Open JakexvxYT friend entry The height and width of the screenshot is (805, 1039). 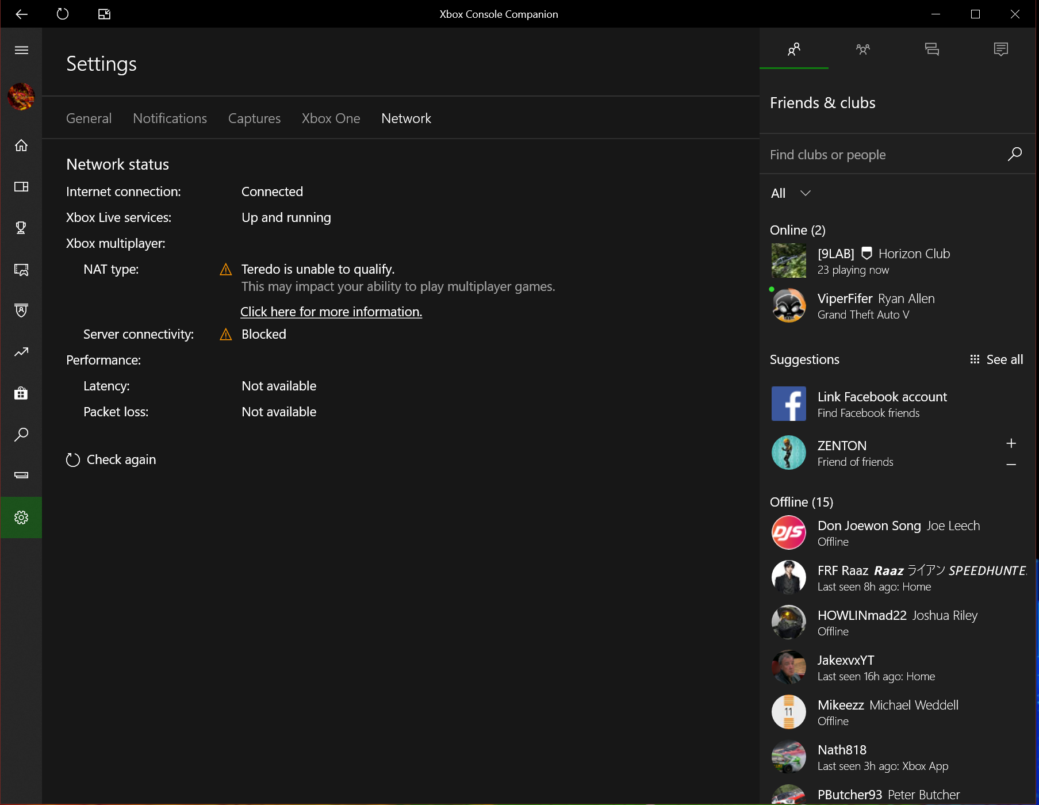click(x=898, y=668)
